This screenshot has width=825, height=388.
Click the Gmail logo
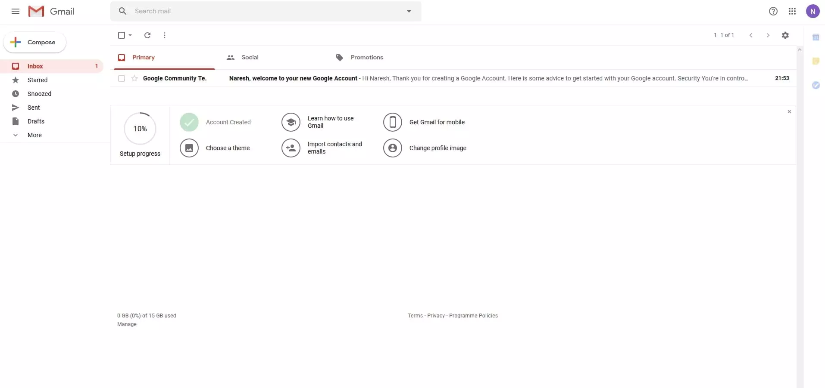coord(51,11)
